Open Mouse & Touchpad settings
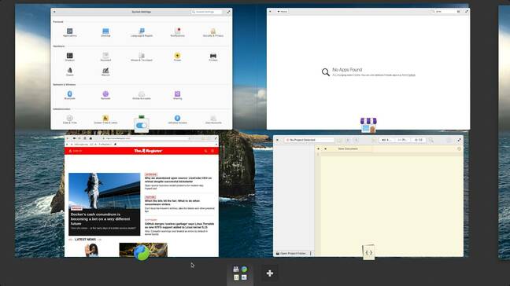 pos(142,57)
